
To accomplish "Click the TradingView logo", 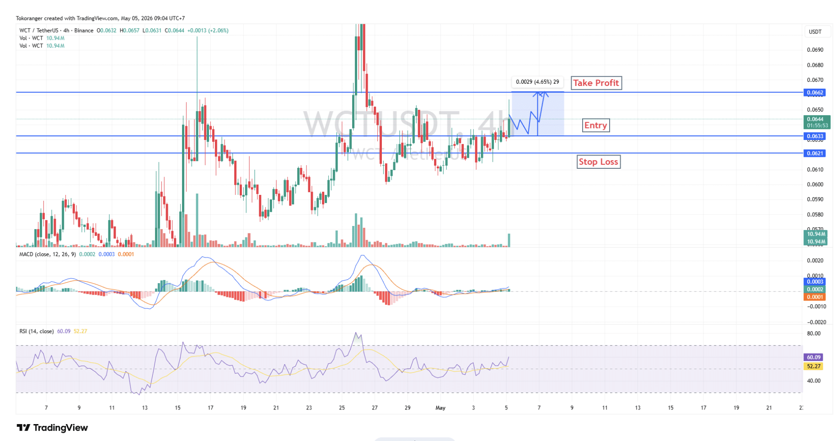I will 52,428.
